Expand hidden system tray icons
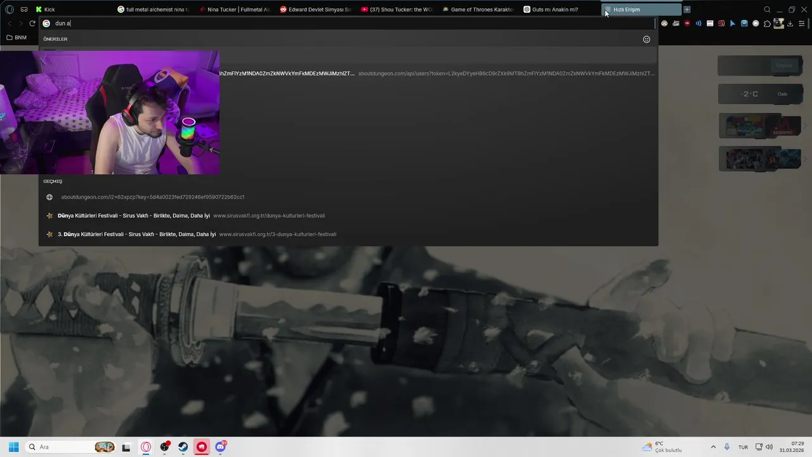 click(713, 447)
